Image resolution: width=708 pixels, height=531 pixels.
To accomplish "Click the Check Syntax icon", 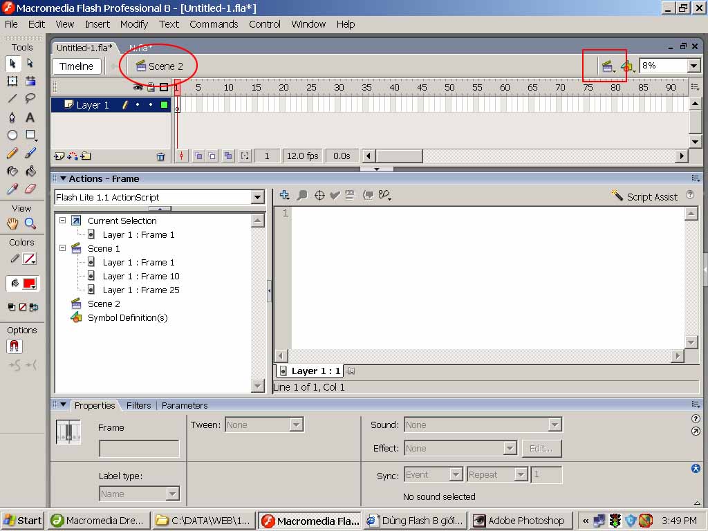I will pos(335,195).
